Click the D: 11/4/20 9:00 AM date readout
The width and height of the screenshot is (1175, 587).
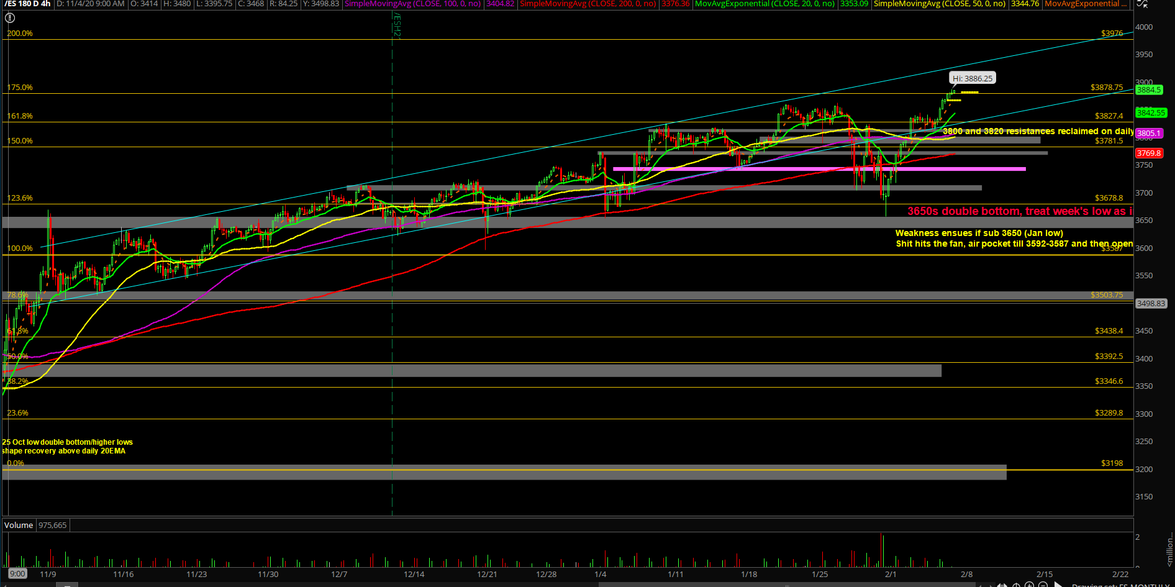point(91,4)
